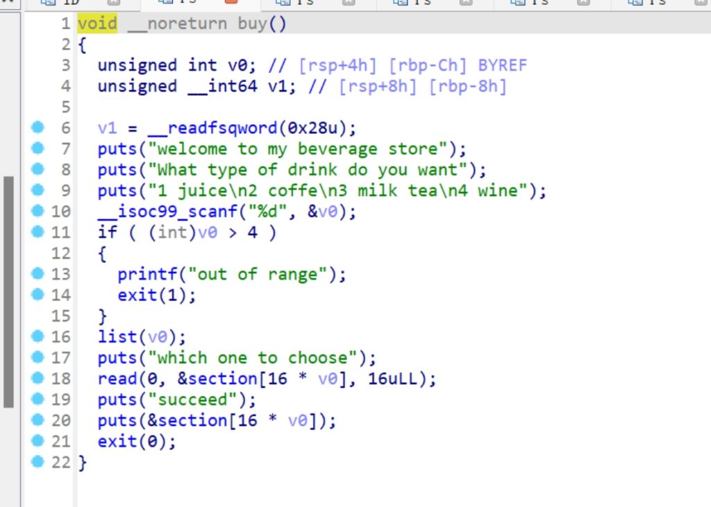This screenshot has height=507, width=711.
Task: Click the highlighted void keyword
Action: (x=97, y=24)
